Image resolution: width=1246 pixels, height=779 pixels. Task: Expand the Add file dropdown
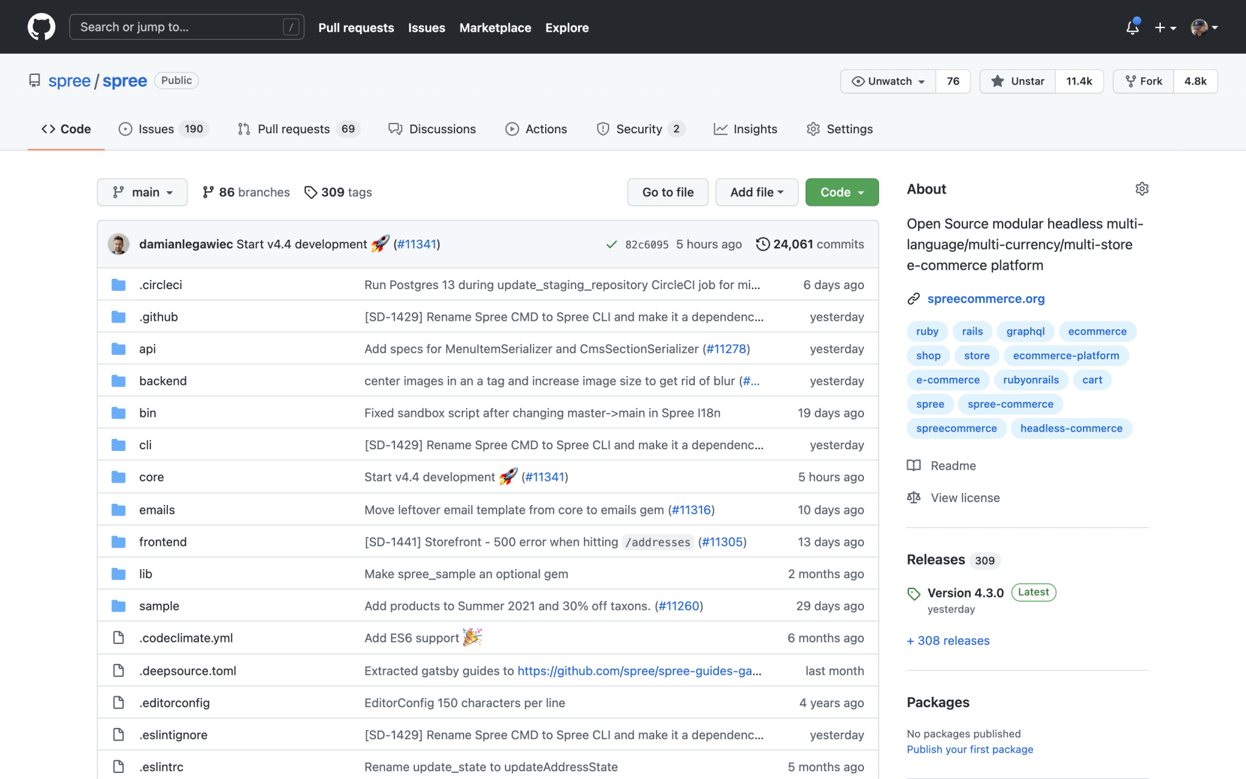(x=756, y=192)
